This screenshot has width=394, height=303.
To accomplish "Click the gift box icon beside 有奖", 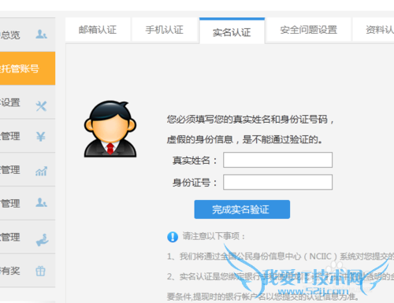I will (x=40, y=271).
